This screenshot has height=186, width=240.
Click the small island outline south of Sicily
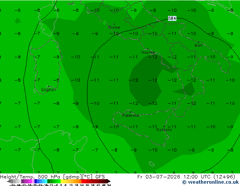click(x=152, y=164)
